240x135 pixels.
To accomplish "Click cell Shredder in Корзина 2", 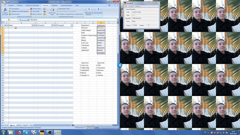I will (x=101, y=53).
